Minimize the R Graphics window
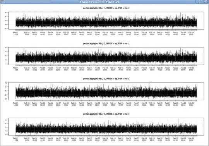This screenshot has width=209, height=146. point(197,2)
